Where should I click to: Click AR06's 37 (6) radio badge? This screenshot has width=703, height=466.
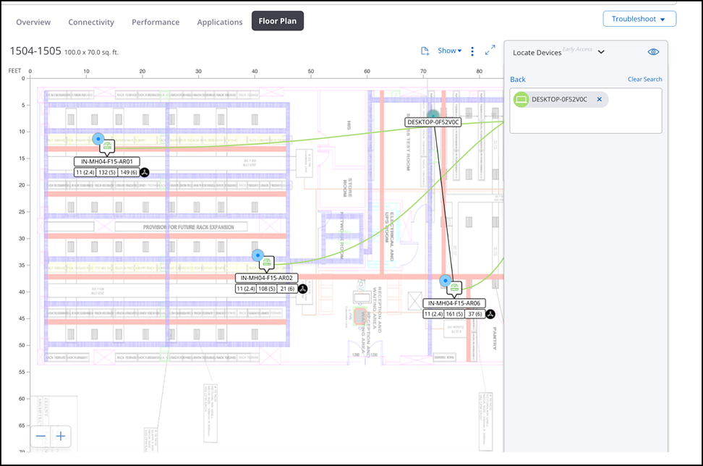[x=474, y=314]
